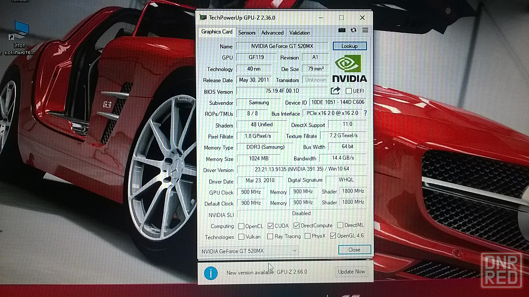Click the ROPs/TMUs value 8 / 8
Screen dimensions: 529x297
coord(252,113)
